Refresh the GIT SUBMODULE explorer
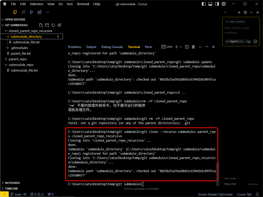Viewport: 263px width, 197px height. (x=53, y=25)
